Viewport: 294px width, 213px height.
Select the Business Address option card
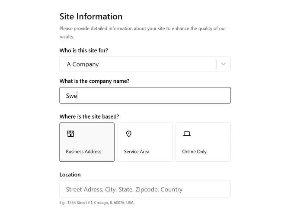point(87,142)
